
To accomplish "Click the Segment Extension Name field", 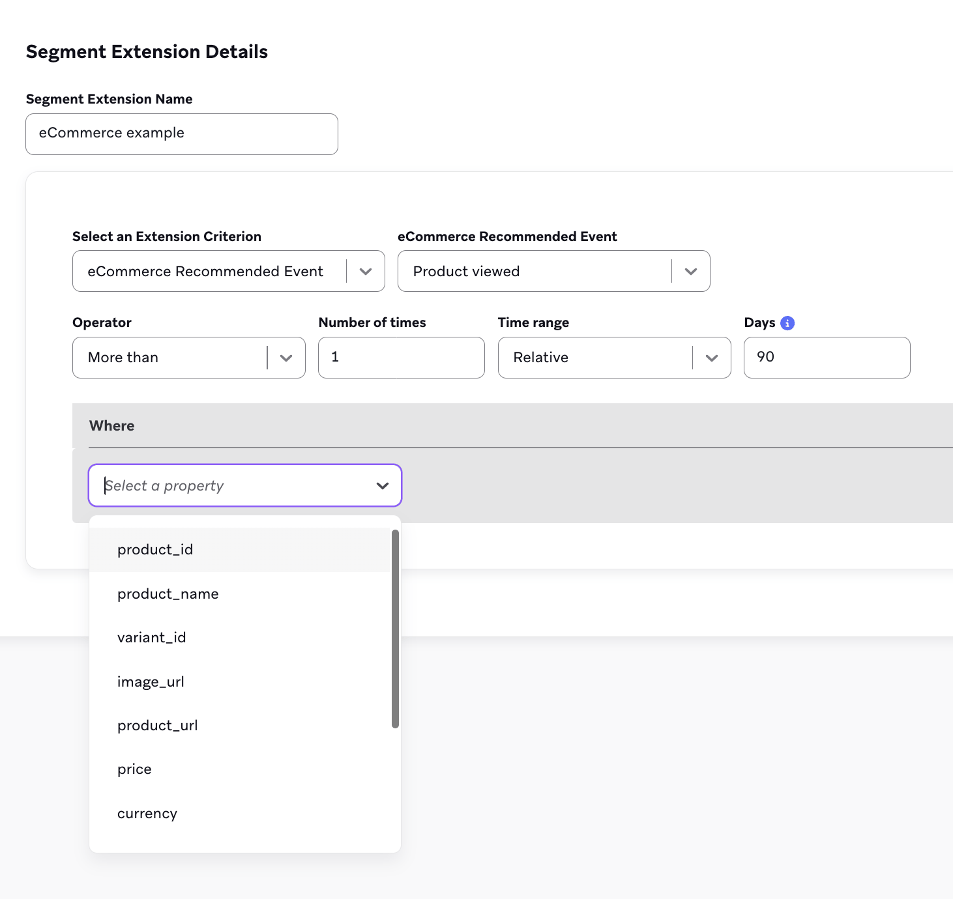I will (x=181, y=134).
